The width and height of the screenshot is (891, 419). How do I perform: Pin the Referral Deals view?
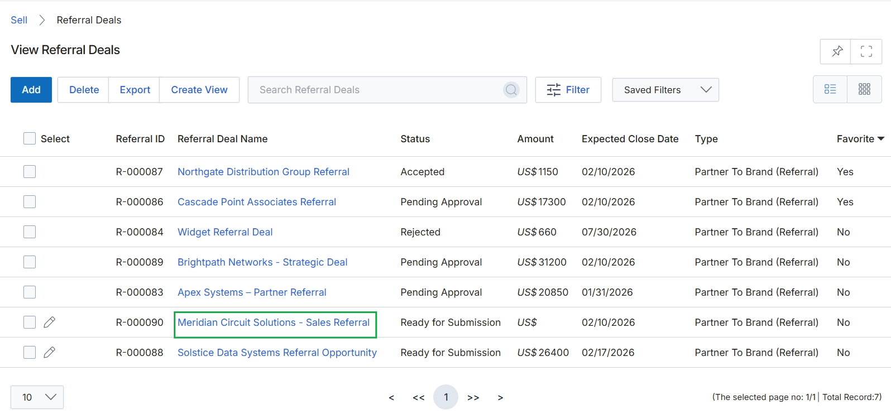click(836, 51)
